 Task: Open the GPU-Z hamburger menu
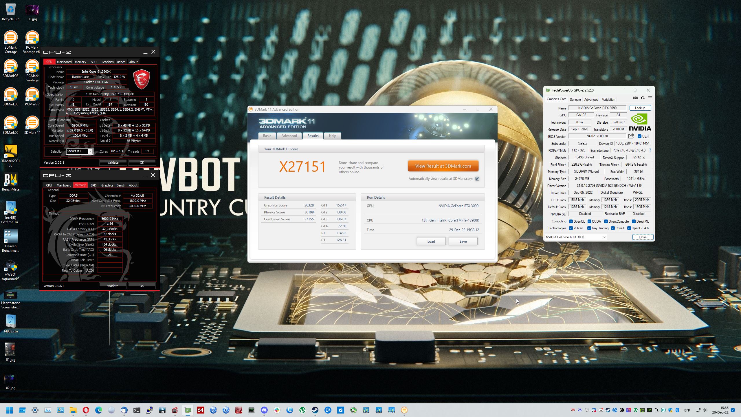tap(650, 98)
